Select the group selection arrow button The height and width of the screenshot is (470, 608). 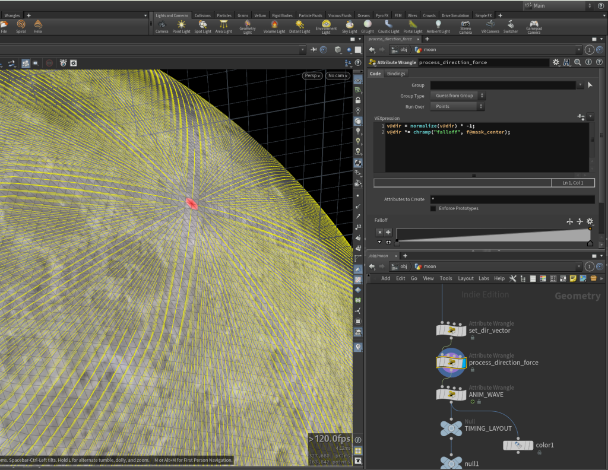tap(590, 85)
